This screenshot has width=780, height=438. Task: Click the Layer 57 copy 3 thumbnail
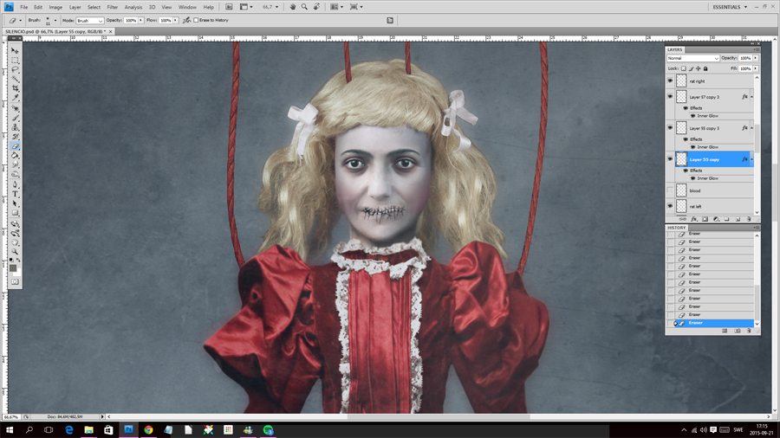point(681,97)
